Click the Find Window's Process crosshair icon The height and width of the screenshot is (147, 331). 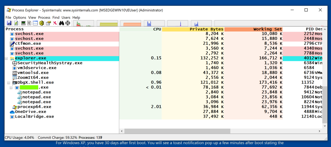click(x=68, y=23)
